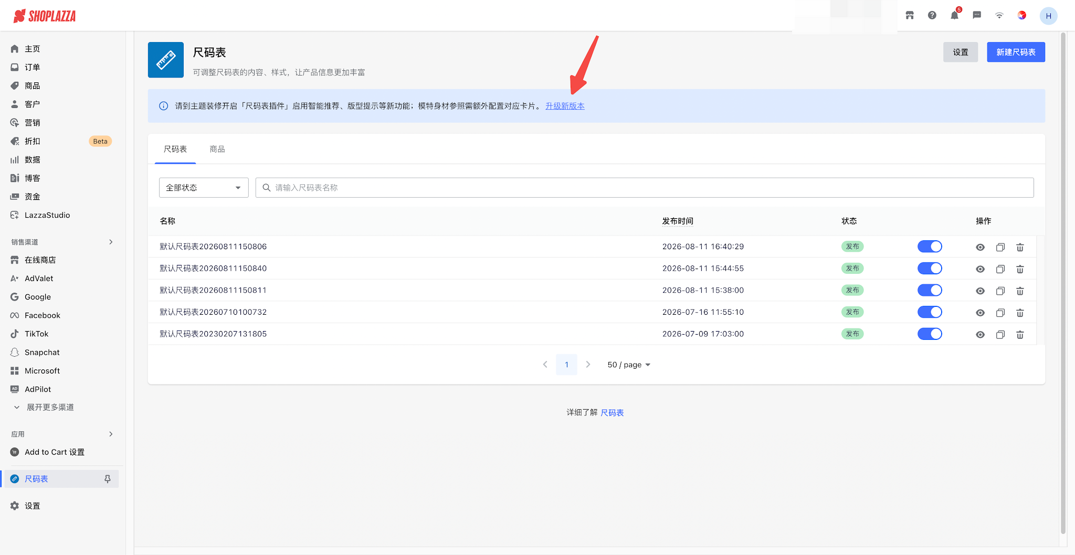This screenshot has width=1075, height=555.
Task: Toggle publish switch for 默认尺码表20260710100732
Action: [x=930, y=312]
